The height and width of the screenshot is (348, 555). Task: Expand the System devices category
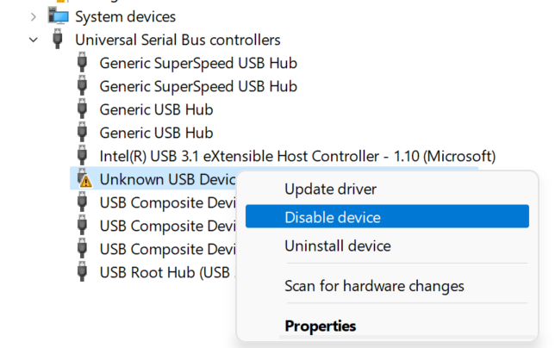34,16
